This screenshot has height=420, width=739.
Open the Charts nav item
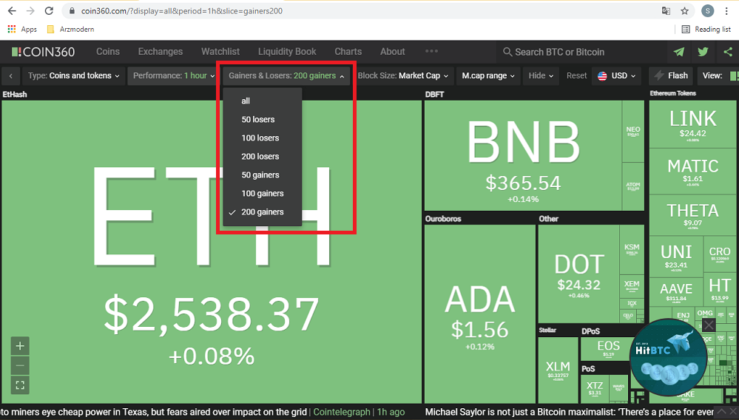click(348, 52)
